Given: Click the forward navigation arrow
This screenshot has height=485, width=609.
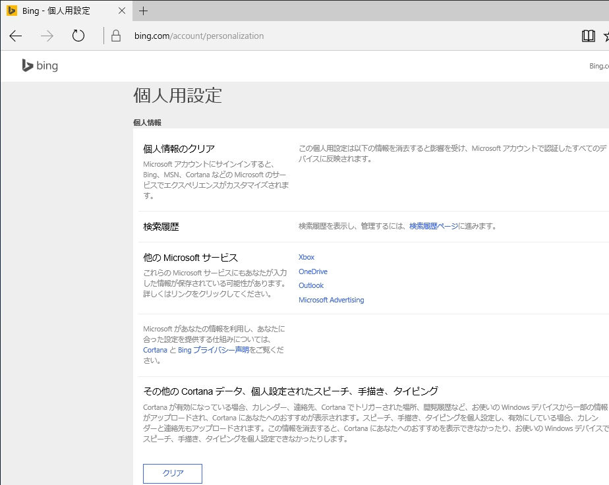Looking at the screenshot, I should pyautogui.click(x=47, y=36).
